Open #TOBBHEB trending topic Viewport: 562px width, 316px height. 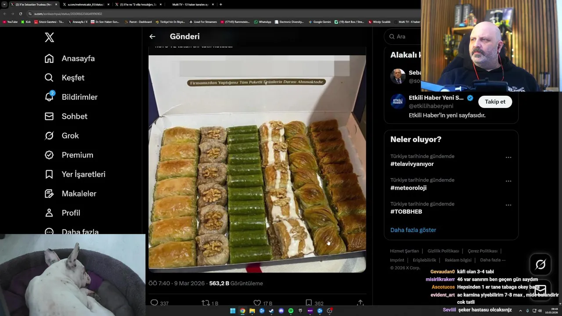pyautogui.click(x=406, y=212)
